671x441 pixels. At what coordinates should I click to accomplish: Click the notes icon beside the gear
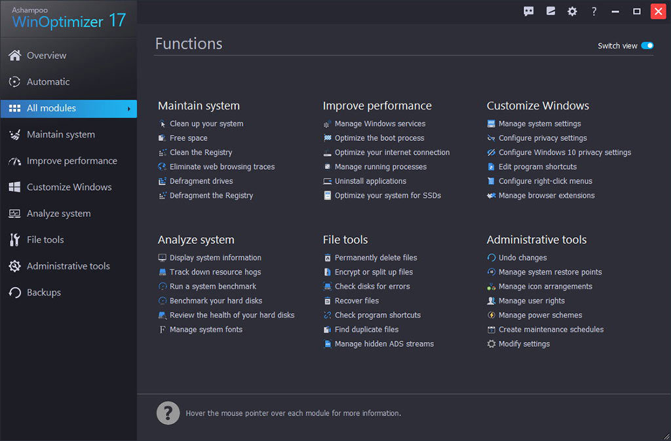pyautogui.click(x=550, y=11)
